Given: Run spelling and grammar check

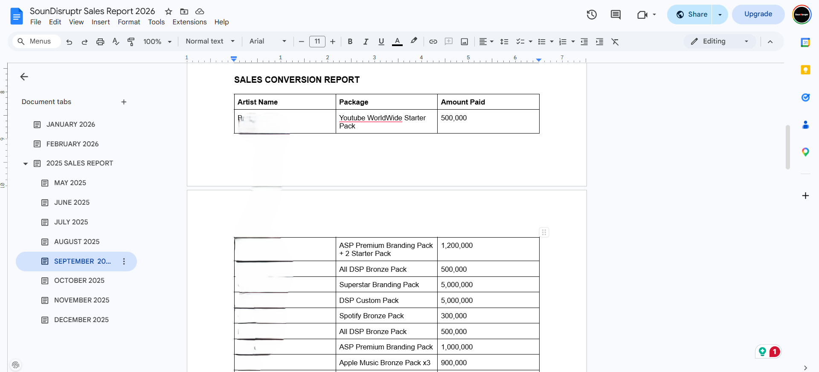Looking at the screenshot, I should 116,41.
